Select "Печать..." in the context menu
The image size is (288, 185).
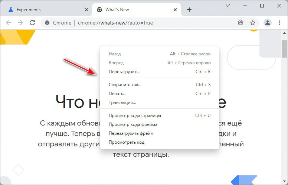coord(118,94)
